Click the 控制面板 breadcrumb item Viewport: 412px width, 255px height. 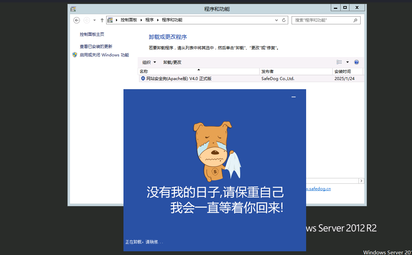pyautogui.click(x=129, y=20)
